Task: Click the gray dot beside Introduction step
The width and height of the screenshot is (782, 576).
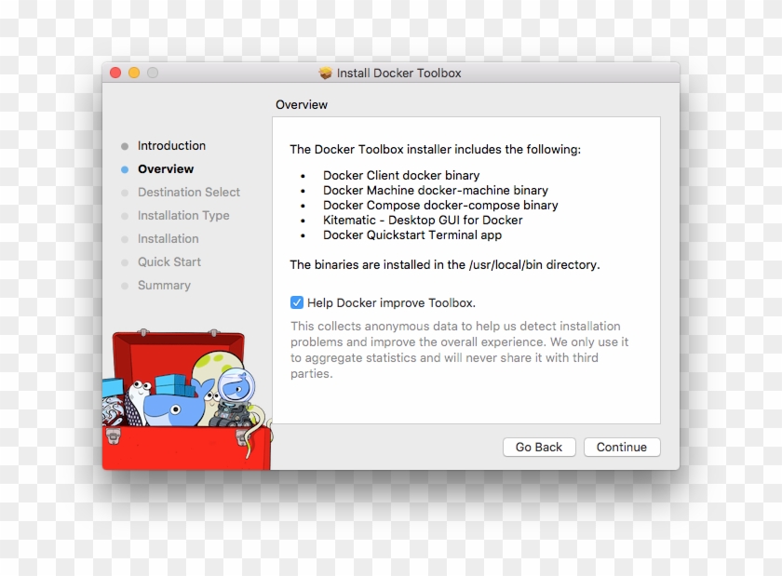Action: [x=126, y=145]
